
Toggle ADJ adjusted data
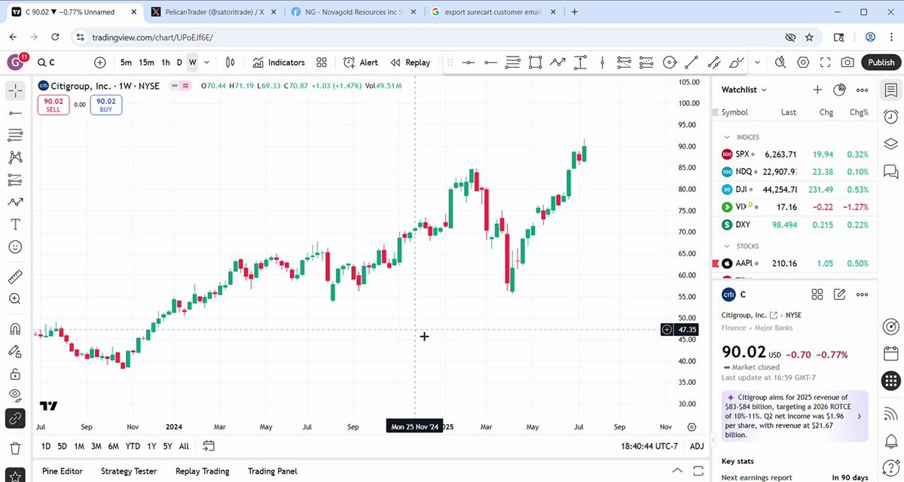coord(697,447)
